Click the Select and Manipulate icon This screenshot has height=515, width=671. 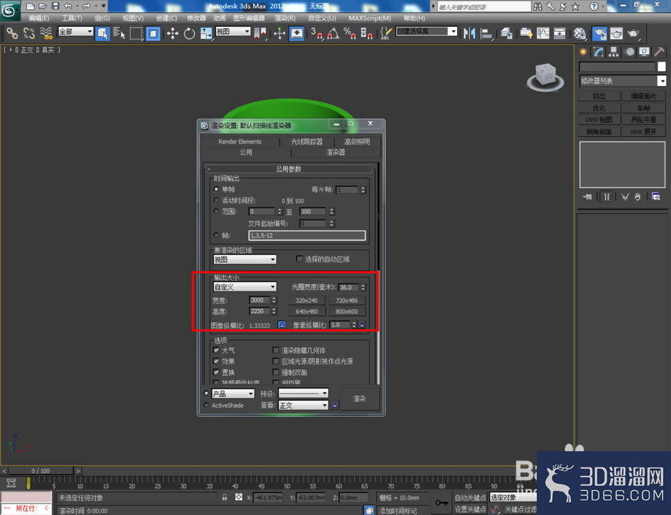pyautogui.click(x=279, y=34)
